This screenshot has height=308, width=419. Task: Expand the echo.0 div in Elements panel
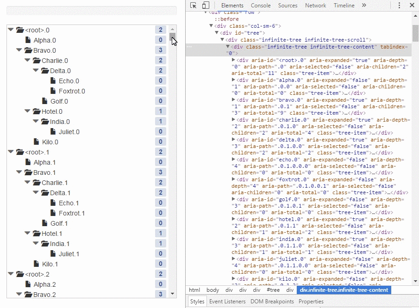(233, 160)
